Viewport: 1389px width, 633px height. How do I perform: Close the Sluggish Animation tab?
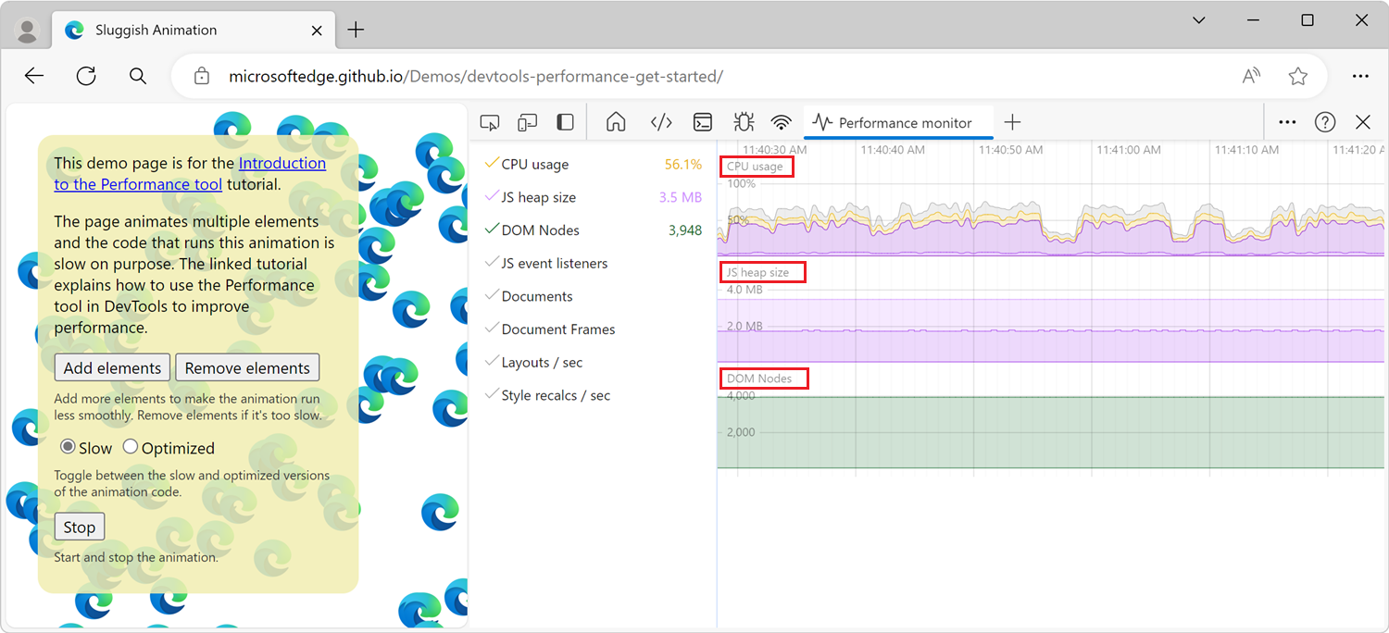(x=316, y=30)
